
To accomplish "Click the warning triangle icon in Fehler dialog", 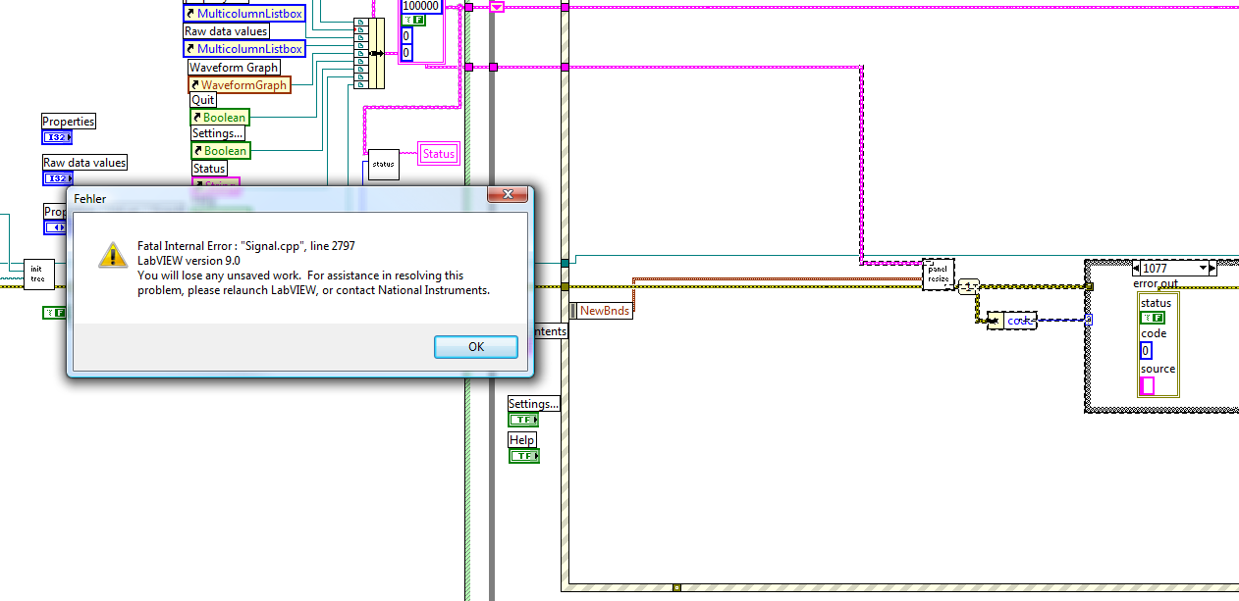I will pyautogui.click(x=113, y=255).
